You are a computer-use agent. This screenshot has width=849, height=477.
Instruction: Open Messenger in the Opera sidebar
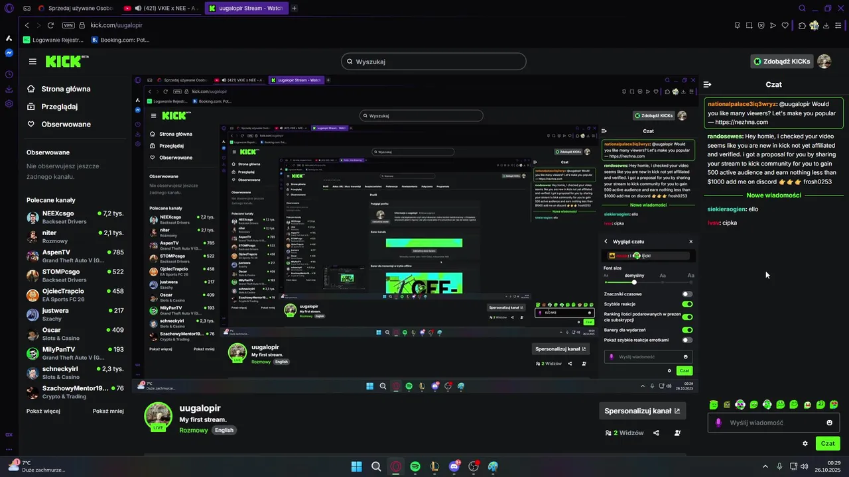click(9, 53)
